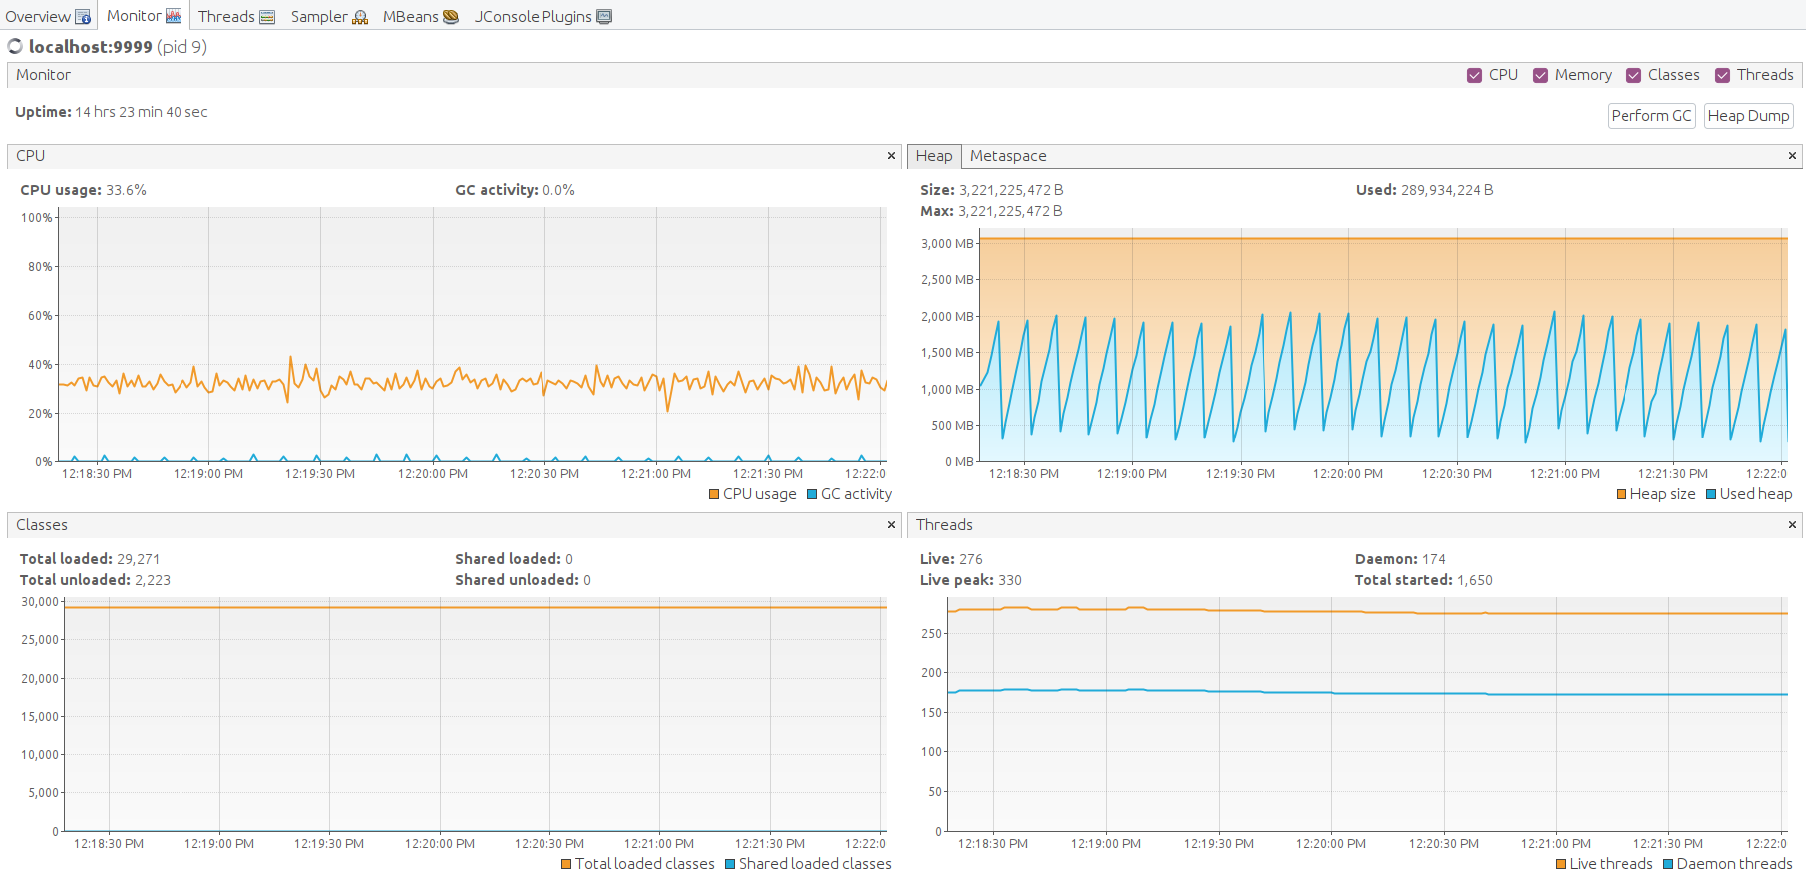Click the orange CPU usage legend swatch
Viewport: 1806px width, 876px height.
tap(714, 494)
